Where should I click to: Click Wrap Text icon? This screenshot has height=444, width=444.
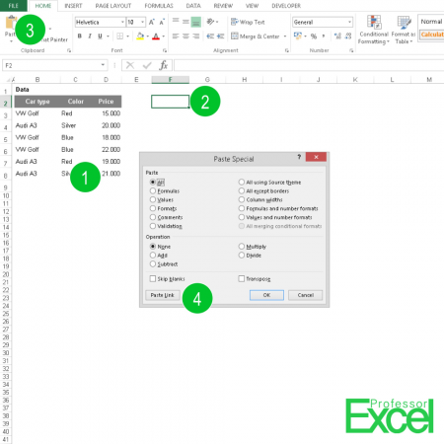click(x=248, y=22)
